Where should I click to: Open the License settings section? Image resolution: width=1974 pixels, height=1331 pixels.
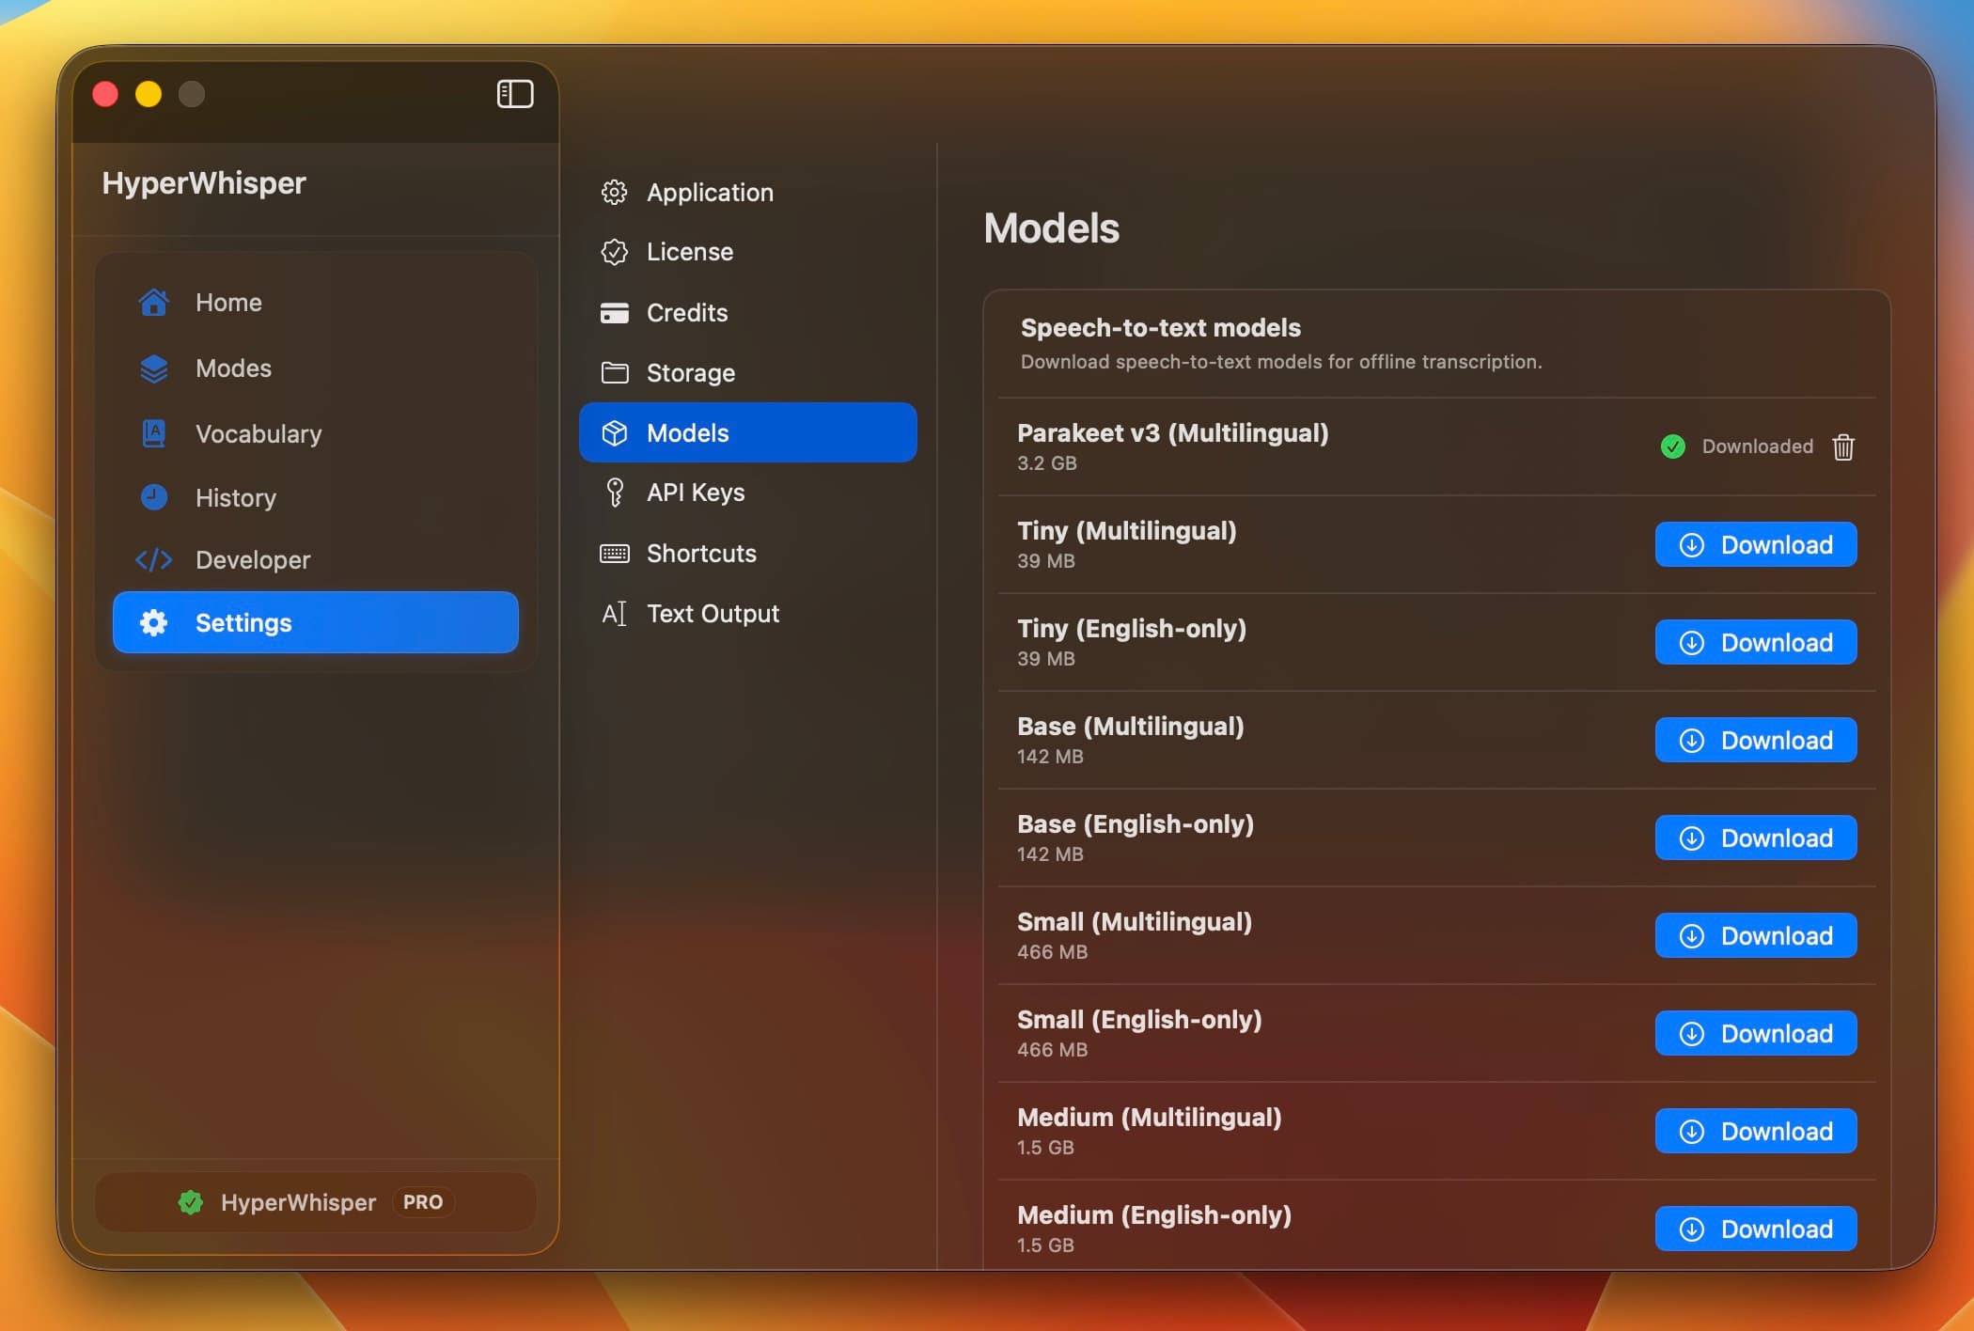(689, 252)
